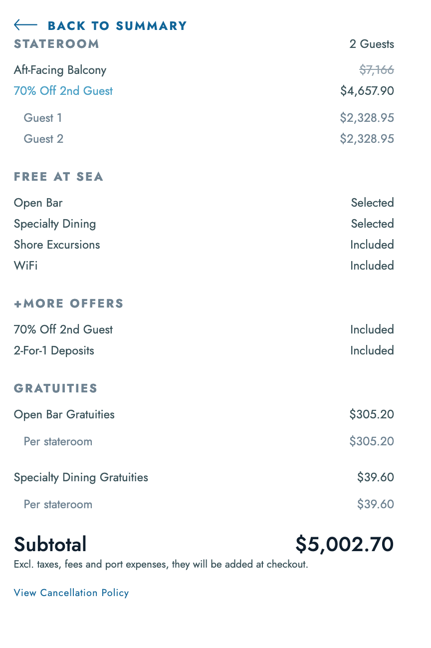Click the back arrow icon

(x=25, y=25)
